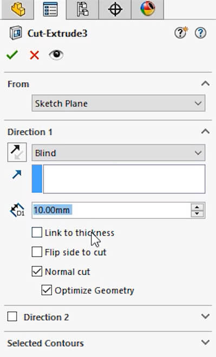Viewport: 216px width, 357px height.
Task: Accept Cut-Extrude3 with green checkmark
Action: (12, 55)
